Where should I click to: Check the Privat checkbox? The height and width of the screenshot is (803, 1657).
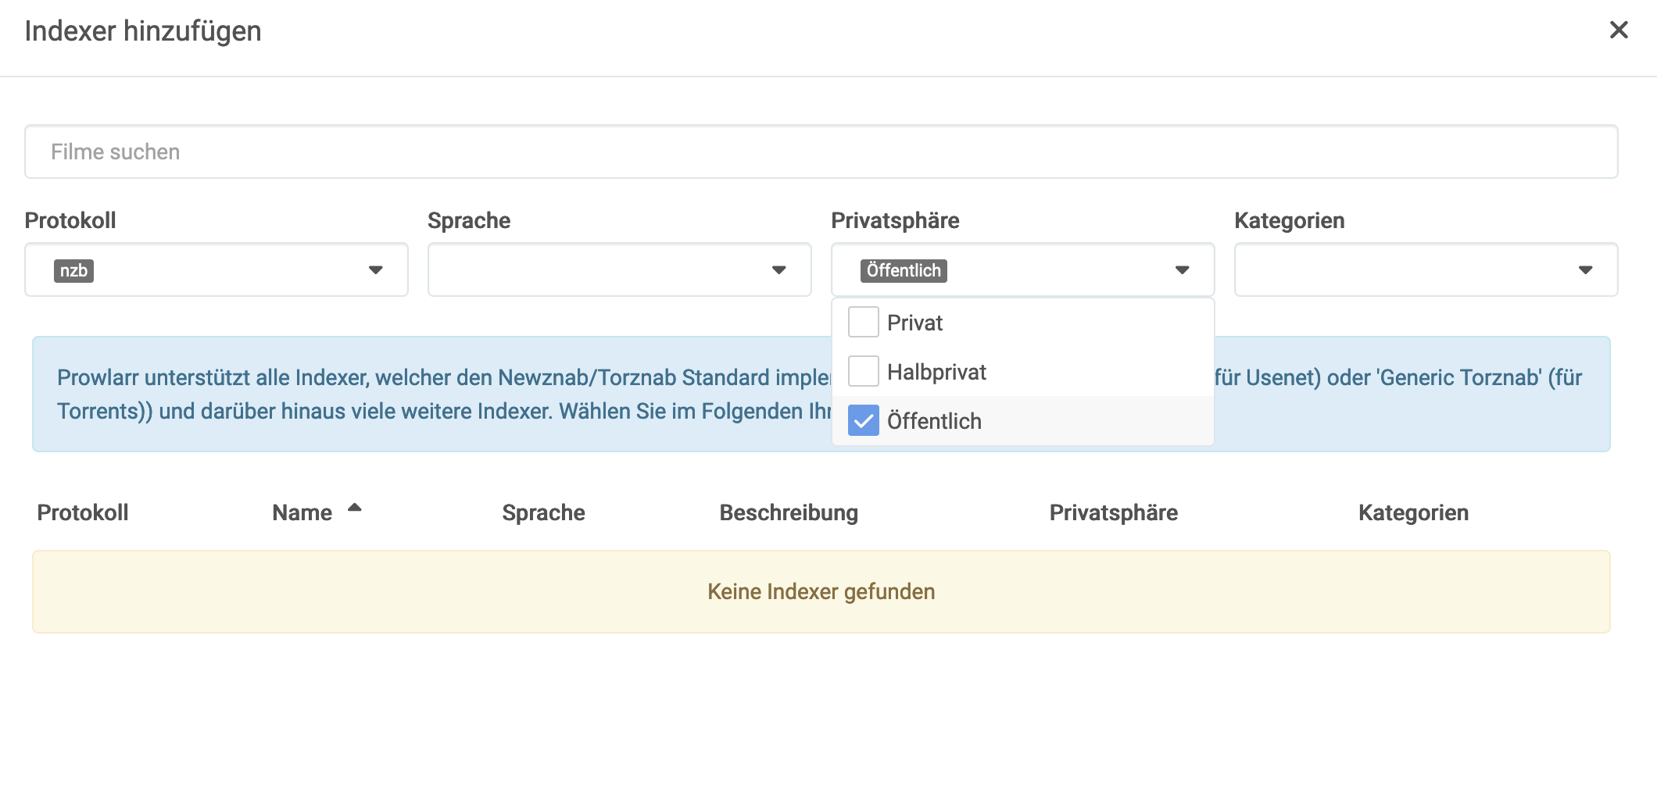(x=863, y=322)
